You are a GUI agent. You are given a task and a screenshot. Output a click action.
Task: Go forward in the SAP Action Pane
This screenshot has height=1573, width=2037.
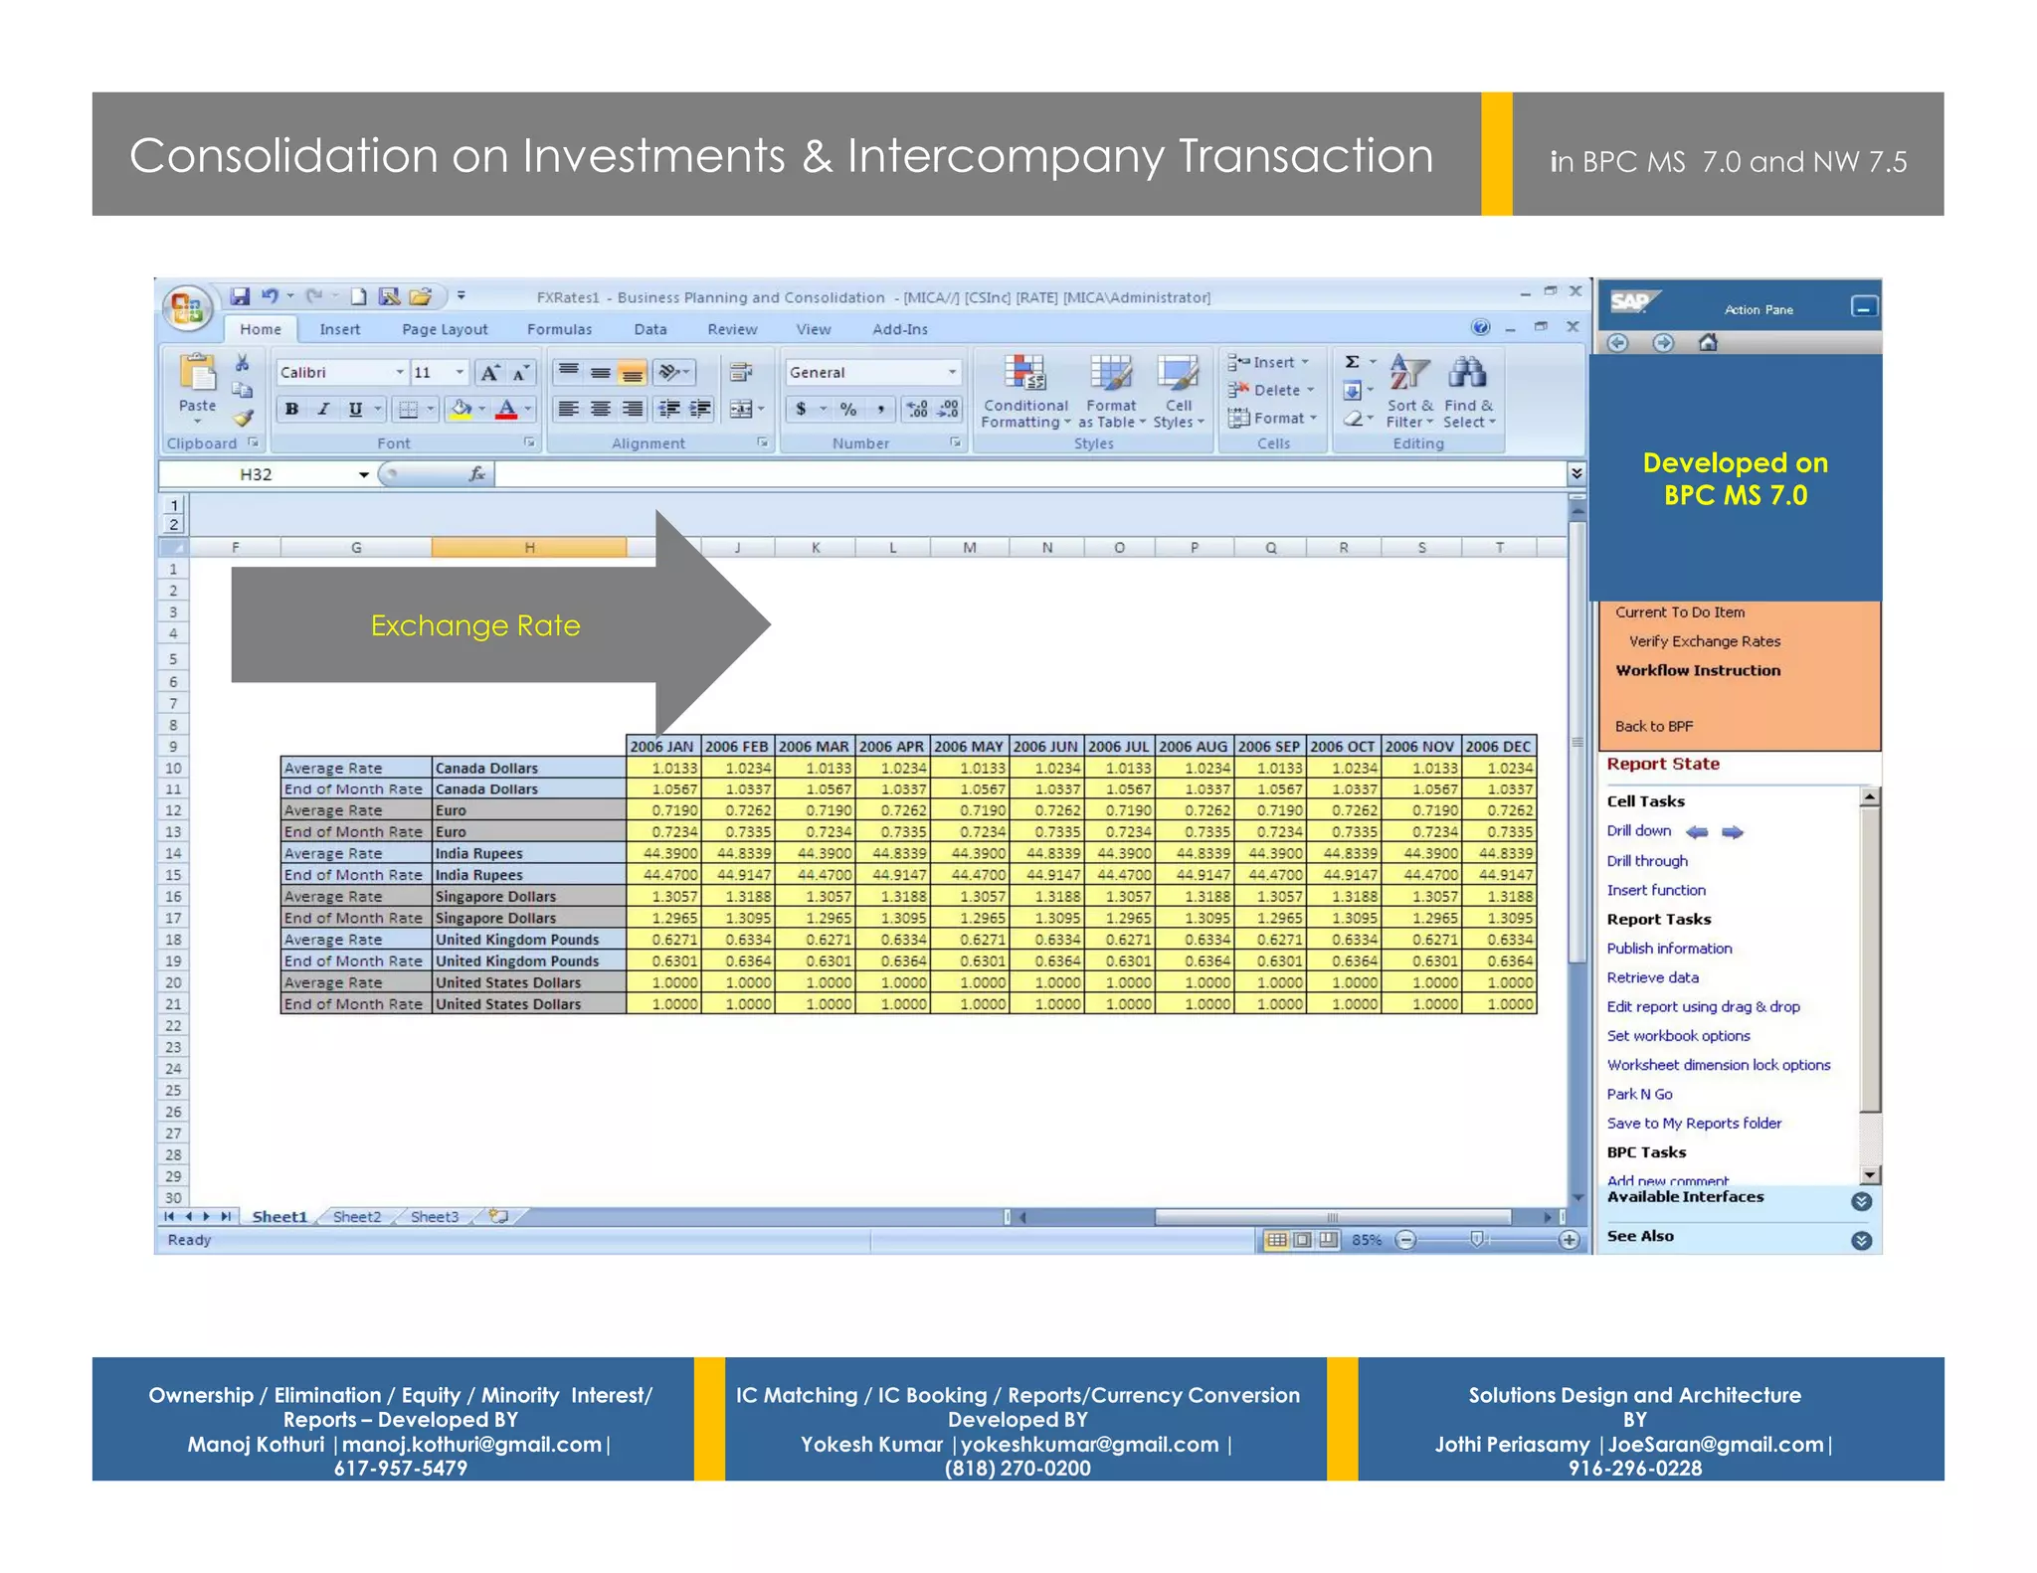coord(1663,343)
